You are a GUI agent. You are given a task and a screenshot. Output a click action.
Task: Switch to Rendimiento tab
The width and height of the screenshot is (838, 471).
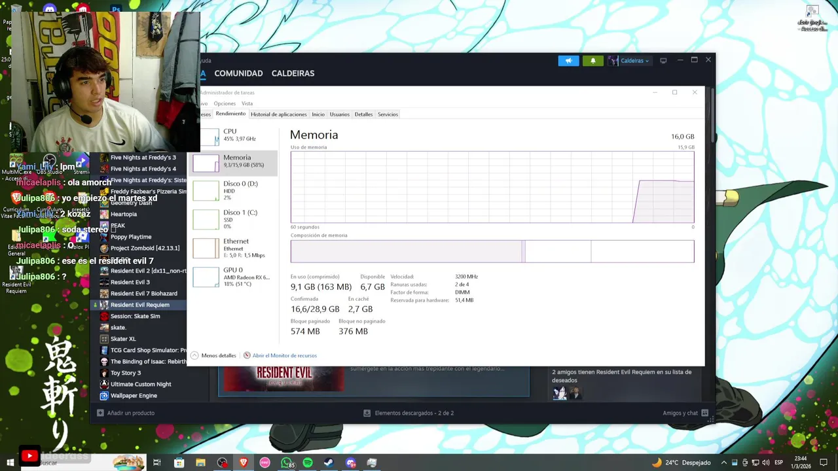(230, 114)
